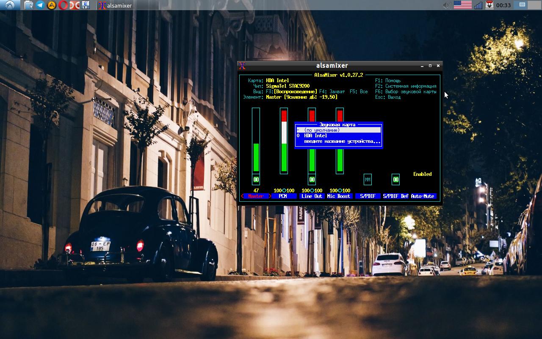Click the F6 Выбор звуковой карты hint
Viewport: 542px width, 339px height.
pyautogui.click(x=406, y=92)
